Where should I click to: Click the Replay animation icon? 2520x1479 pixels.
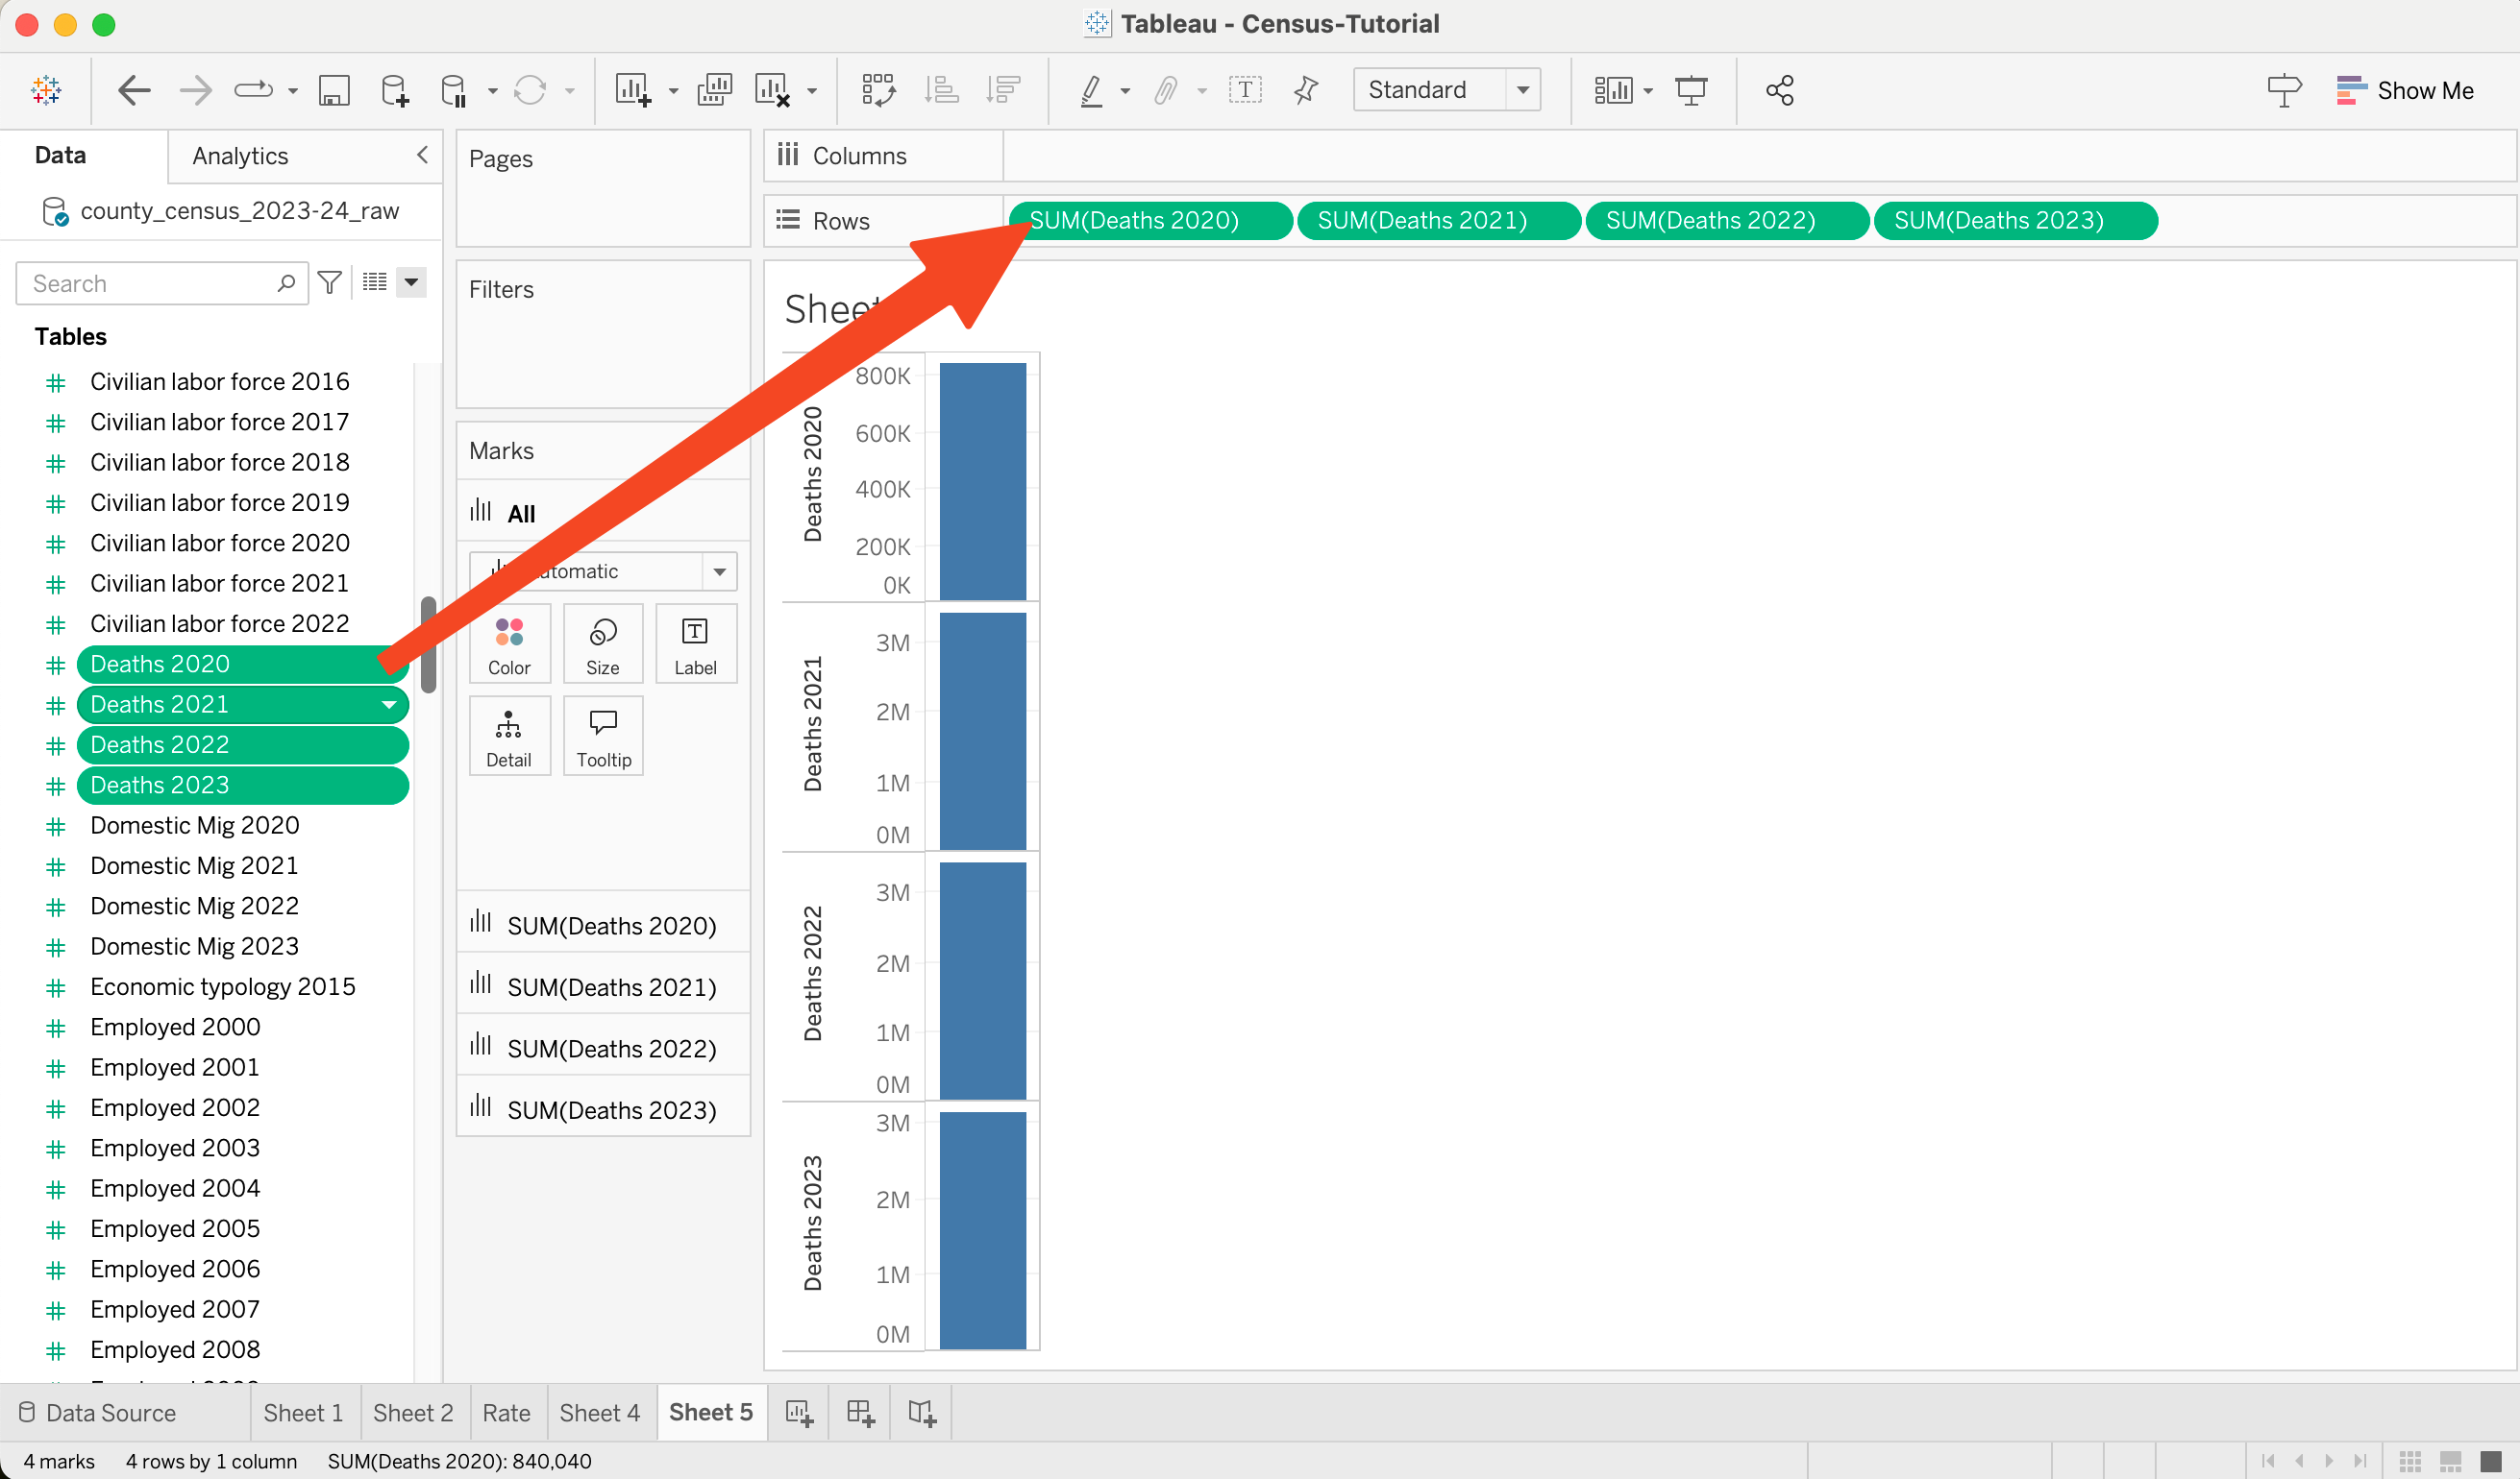(x=253, y=90)
